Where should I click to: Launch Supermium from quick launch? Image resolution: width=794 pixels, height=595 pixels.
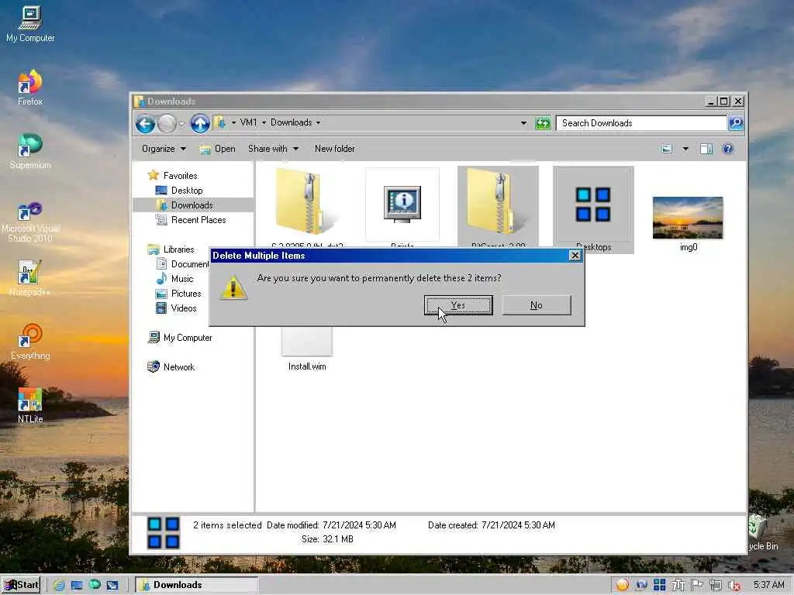click(94, 584)
